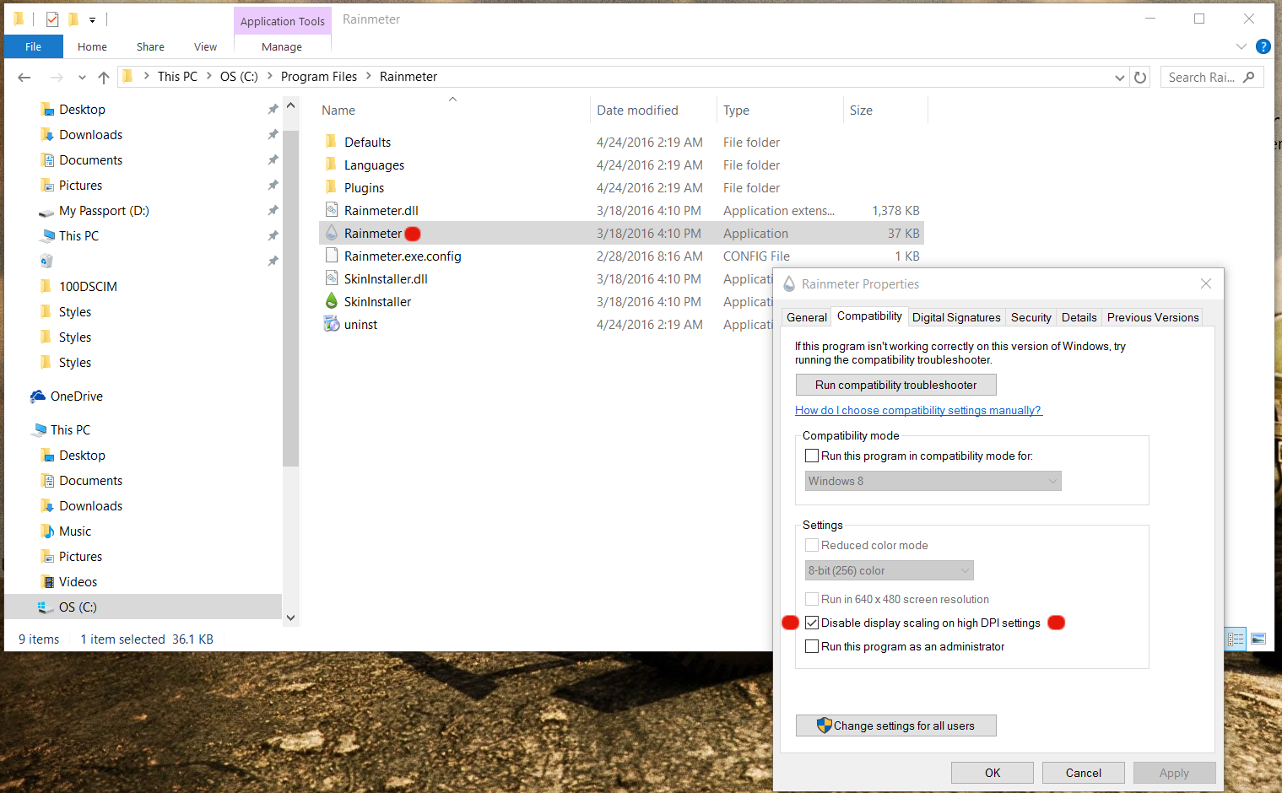
Task: Click the uninst application icon
Action: [332, 324]
